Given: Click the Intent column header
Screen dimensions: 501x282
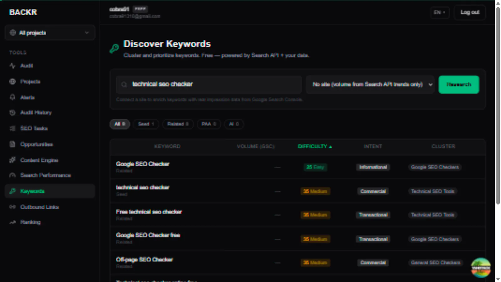Looking at the screenshot, I should [x=373, y=146].
